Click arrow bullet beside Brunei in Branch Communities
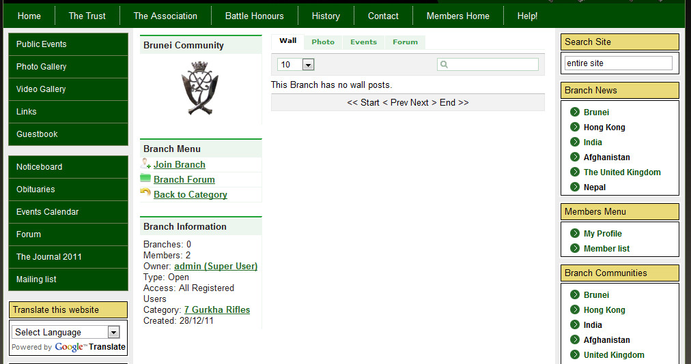This screenshot has height=364, width=691. click(575, 294)
